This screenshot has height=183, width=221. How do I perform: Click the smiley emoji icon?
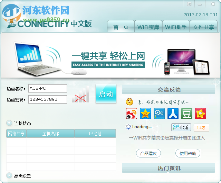coord(129,102)
